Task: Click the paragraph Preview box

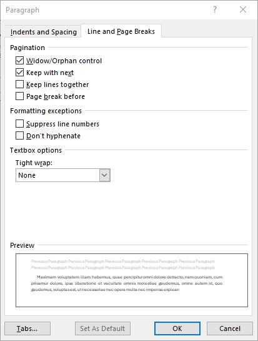Action: click(x=132, y=280)
